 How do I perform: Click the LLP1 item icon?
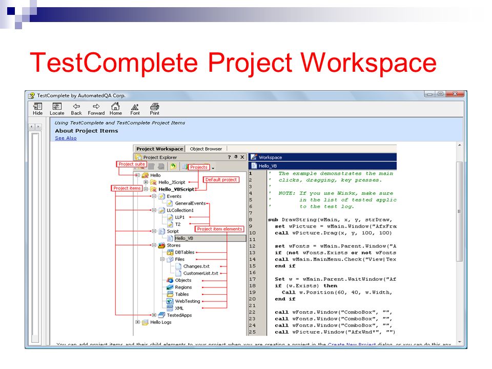point(170,217)
